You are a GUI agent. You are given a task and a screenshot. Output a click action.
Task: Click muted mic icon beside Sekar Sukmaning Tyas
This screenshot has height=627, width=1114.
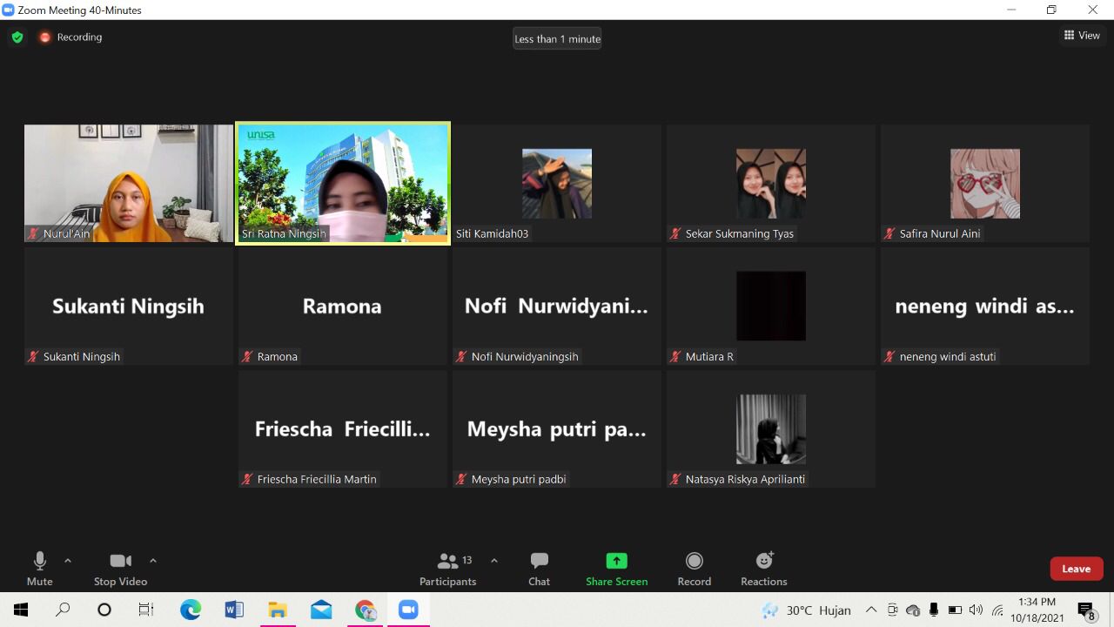pos(675,233)
